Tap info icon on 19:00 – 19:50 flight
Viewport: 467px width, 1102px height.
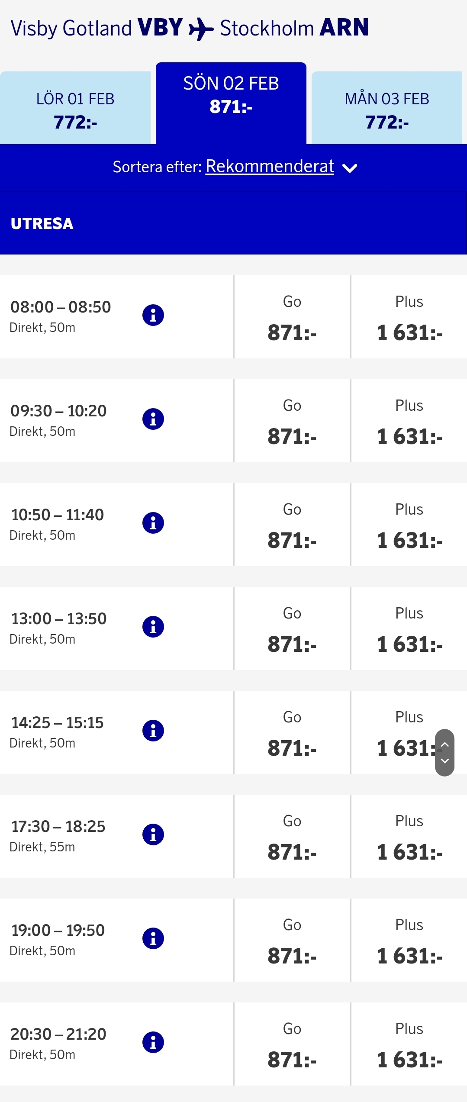tap(153, 938)
